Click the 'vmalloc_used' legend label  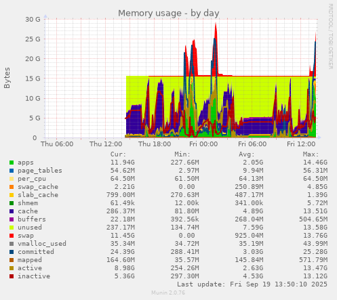tap(42, 244)
